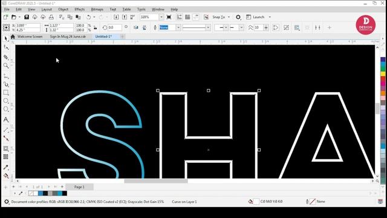Click the Undo arrow icon

[88, 17]
